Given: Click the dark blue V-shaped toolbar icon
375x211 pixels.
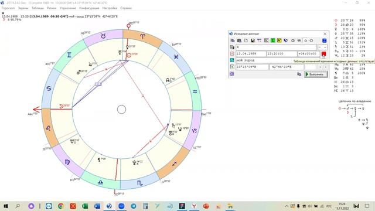Looking at the screenshot, I should click(285, 40).
